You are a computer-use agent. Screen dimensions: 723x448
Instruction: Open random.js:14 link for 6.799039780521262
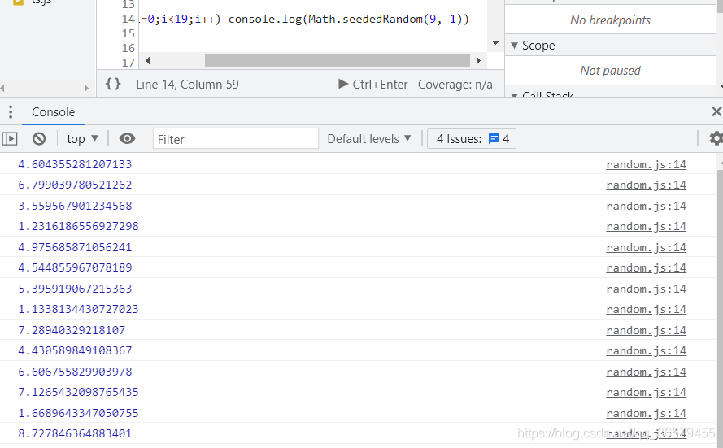click(x=646, y=185)
